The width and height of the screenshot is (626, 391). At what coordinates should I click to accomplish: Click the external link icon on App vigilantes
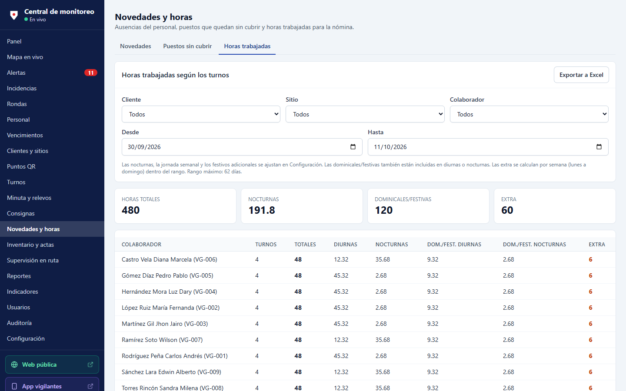pos(90,386)
